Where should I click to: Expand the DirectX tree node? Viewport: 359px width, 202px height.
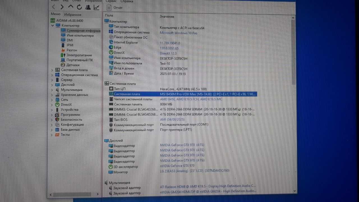(52, 105)
